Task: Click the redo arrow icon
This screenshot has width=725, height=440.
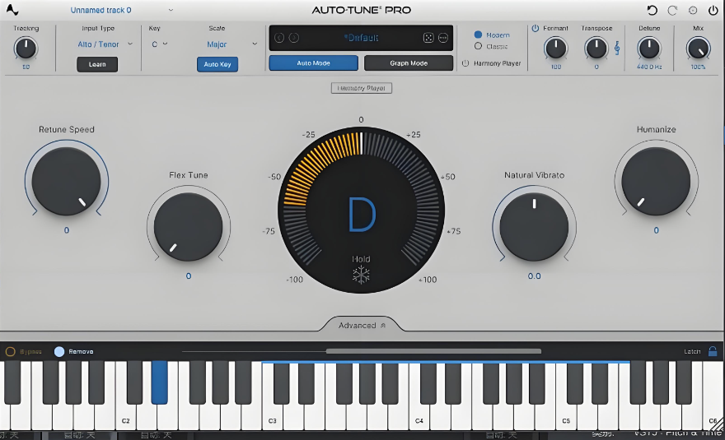Action: tap(672, 10)
